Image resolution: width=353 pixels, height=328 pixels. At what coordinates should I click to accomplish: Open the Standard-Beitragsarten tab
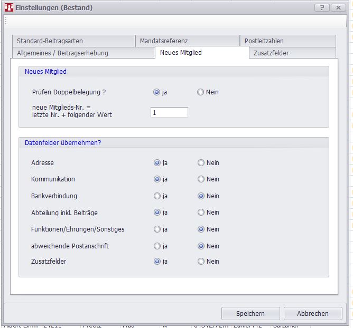50,41
